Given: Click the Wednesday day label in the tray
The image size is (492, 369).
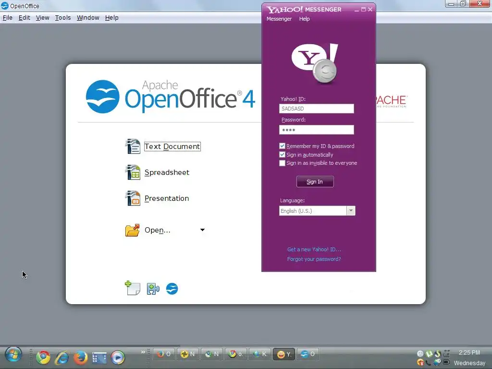Looking at the screenshot, I should click(x=469, y=363).
